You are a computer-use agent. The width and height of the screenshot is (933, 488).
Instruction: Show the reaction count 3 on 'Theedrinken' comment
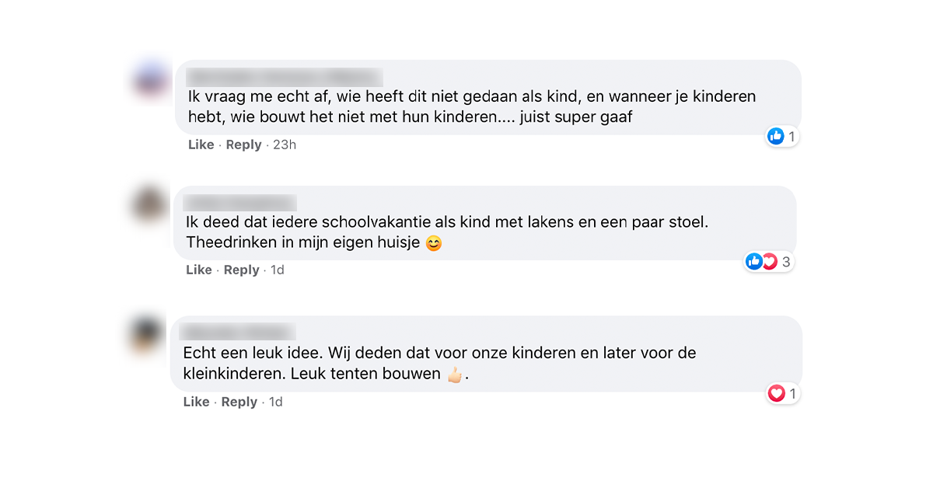pos(786,262)
